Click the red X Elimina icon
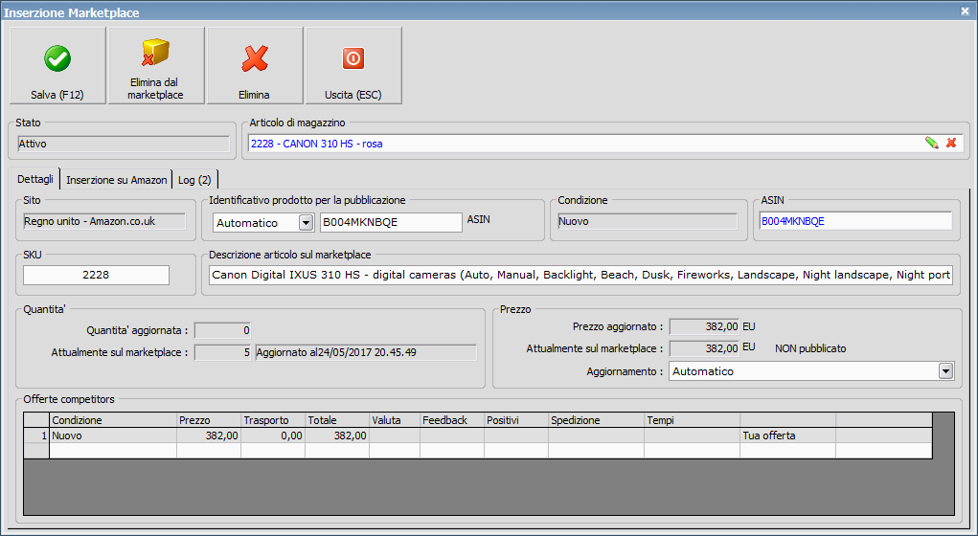The height and width of the screenshot is (536, 978). click(x=254, y=59)
